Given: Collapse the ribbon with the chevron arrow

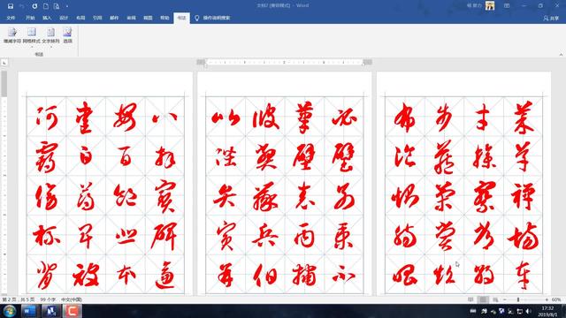Looking at the screenshot, I should pos(561,55).
